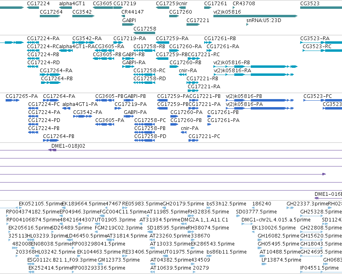Click EST label AT04382.5prime
342x274 pixels.
[x=170, y=260]
